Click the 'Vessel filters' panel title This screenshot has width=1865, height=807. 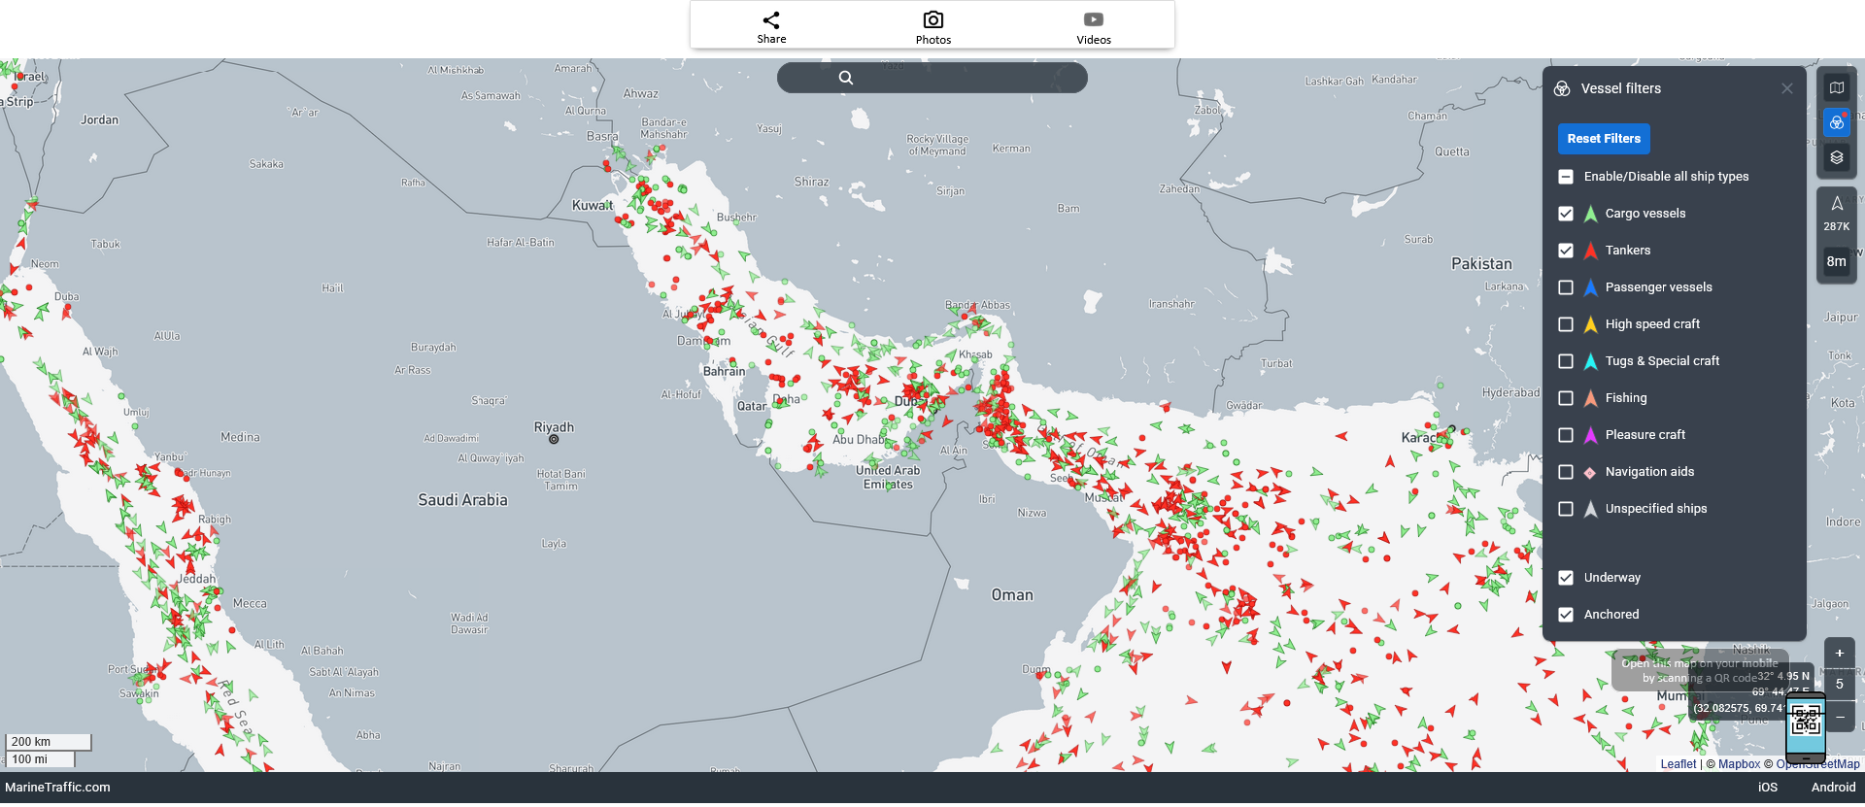pos(1621,88)
